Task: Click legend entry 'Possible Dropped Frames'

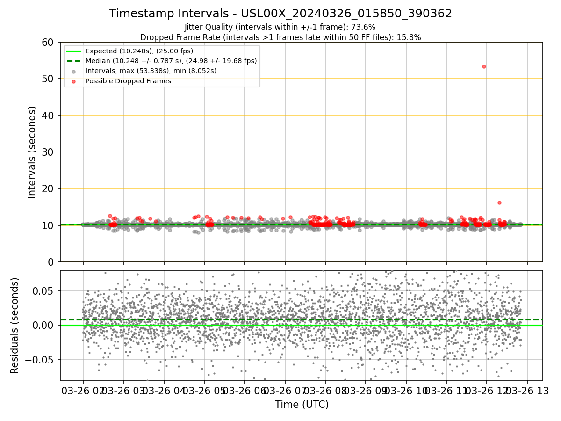Action: 128,81
